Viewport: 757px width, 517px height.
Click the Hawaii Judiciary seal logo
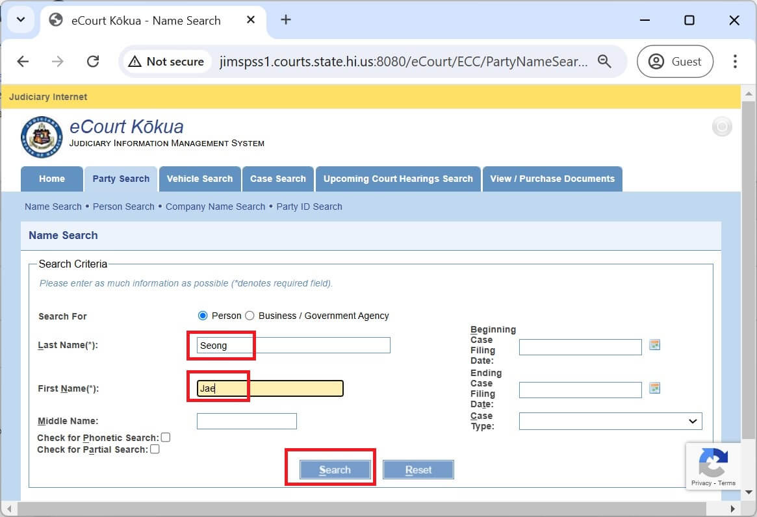click(x=42, y=137)
